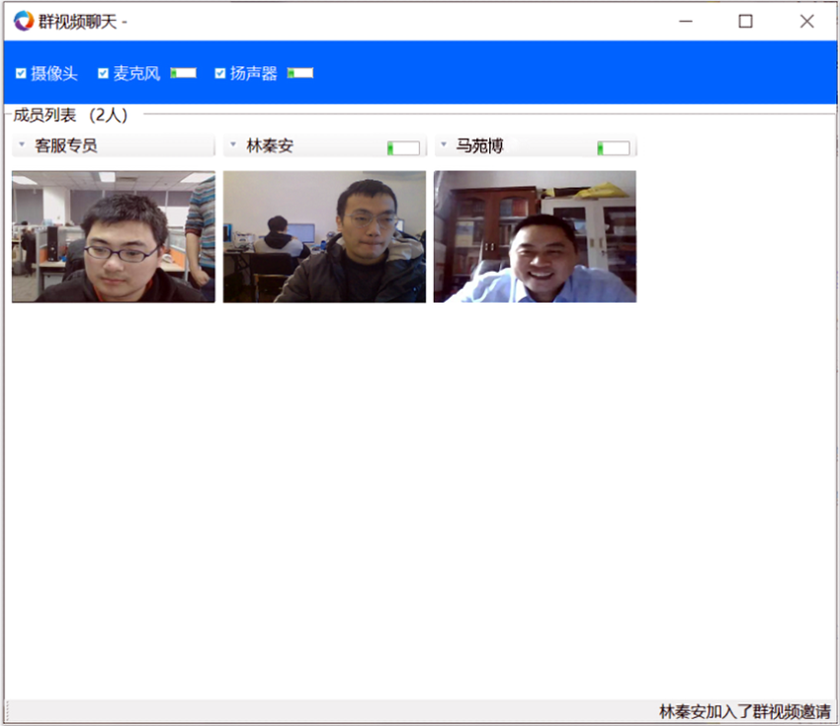Adjust the speaker level bar
The width and height of the screenshot is (840, 726).
(300, 73)
